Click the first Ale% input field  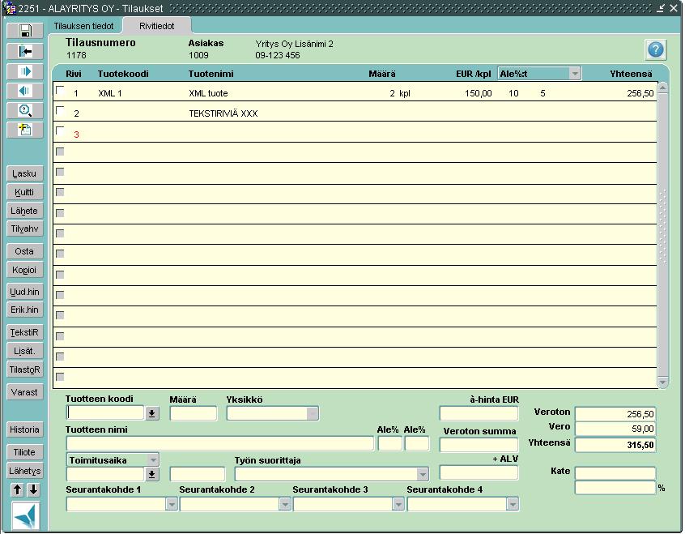pos(389,444)
